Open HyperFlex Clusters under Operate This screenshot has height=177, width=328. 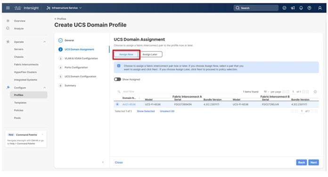pyautogui.click(x=25, y=72)
